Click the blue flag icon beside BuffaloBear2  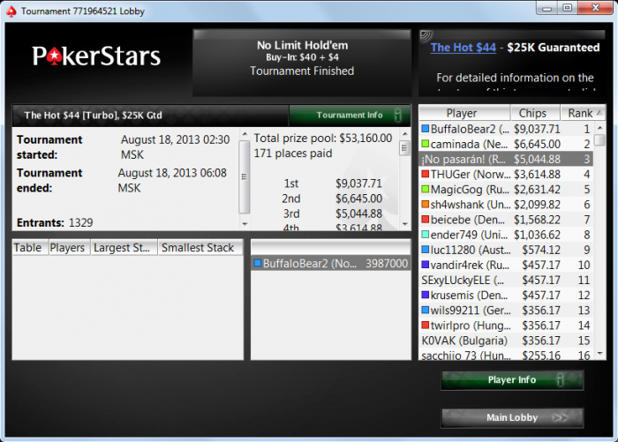point(425,129)
